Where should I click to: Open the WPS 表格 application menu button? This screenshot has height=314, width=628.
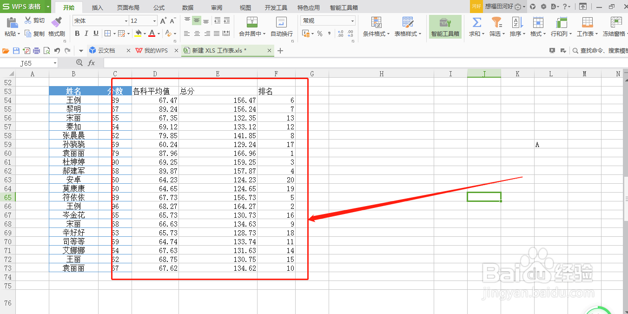26,7
